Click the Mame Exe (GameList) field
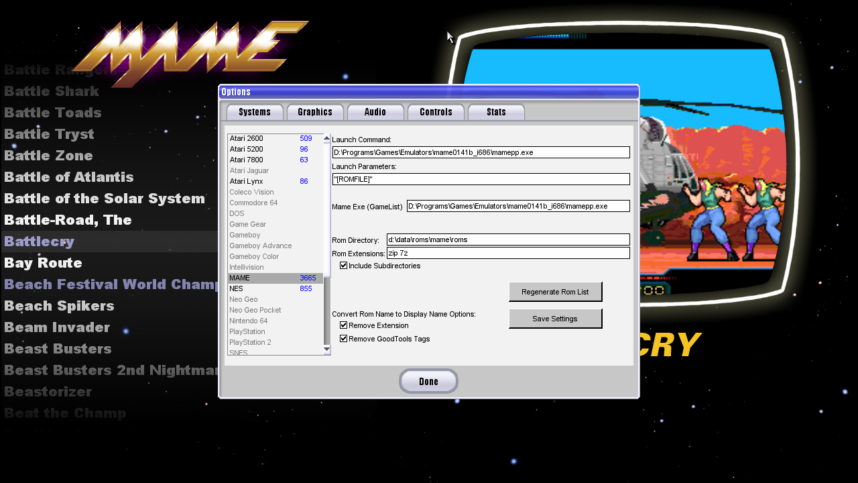858x483 pixels. (x=518, y=206)
